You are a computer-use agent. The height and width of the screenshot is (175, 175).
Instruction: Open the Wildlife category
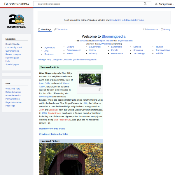(x=159, y=54)
